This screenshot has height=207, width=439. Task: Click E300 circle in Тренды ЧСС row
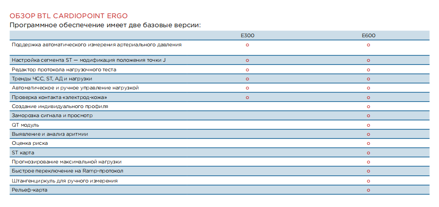coord(248,79)
